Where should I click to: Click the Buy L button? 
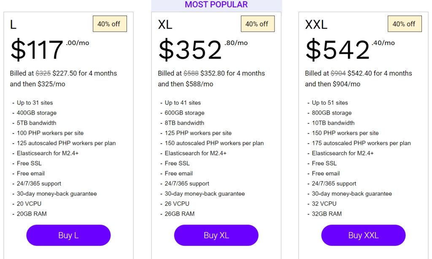[68, 235]
